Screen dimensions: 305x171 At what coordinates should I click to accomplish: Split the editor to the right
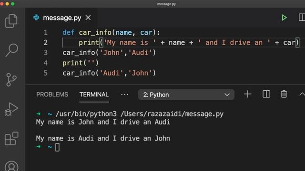click(x=302, y=18)
